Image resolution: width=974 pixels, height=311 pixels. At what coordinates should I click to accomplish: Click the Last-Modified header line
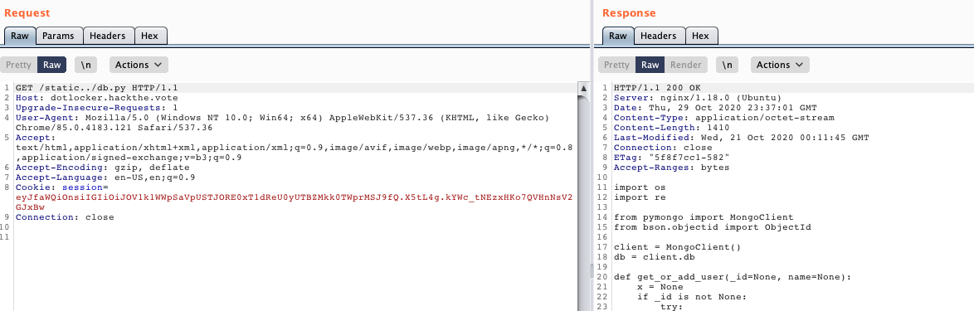pos(742,138)
